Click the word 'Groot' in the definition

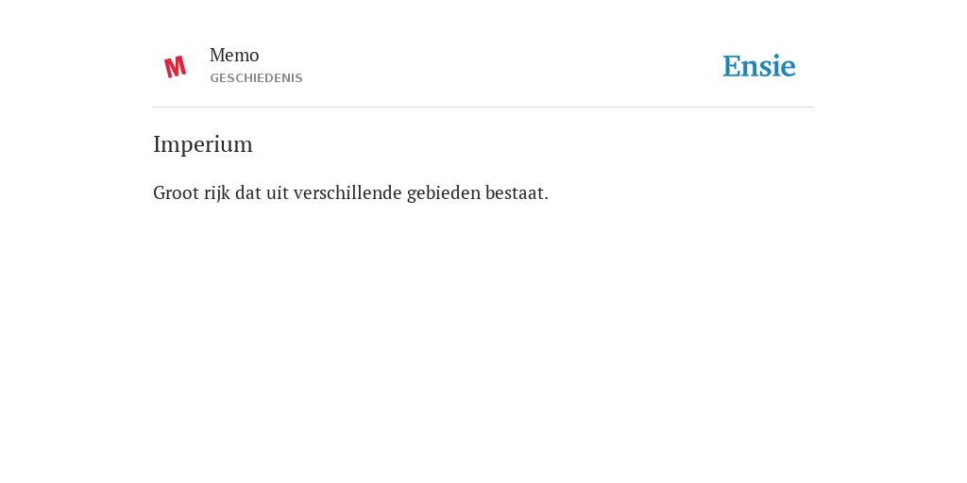point(177,192)
